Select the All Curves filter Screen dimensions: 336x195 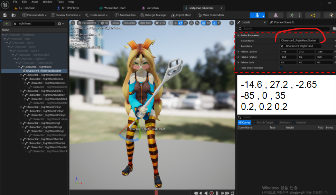(244, 123)
